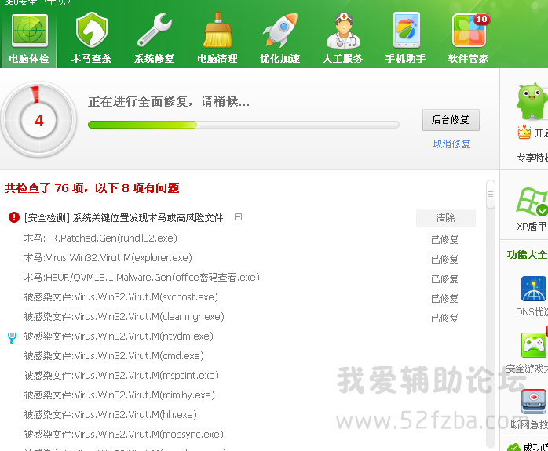The height and width of the screenshot is (451, 548).
Task: Click the 清除 button
Action: (x=446, y=218)
